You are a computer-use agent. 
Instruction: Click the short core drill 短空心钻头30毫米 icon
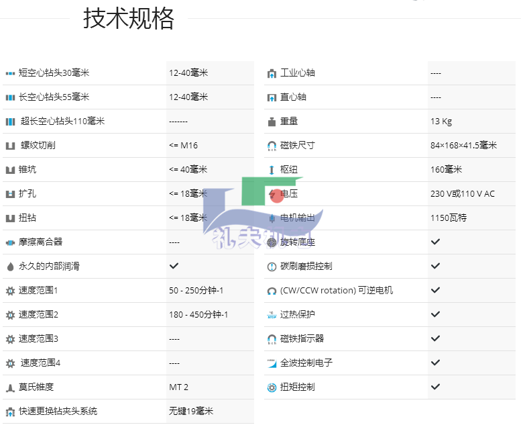point(10,73)
